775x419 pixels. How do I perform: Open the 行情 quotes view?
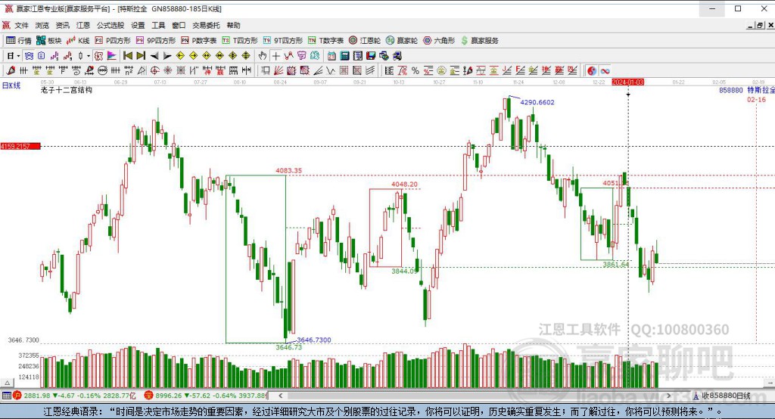(x=19, y=41)
